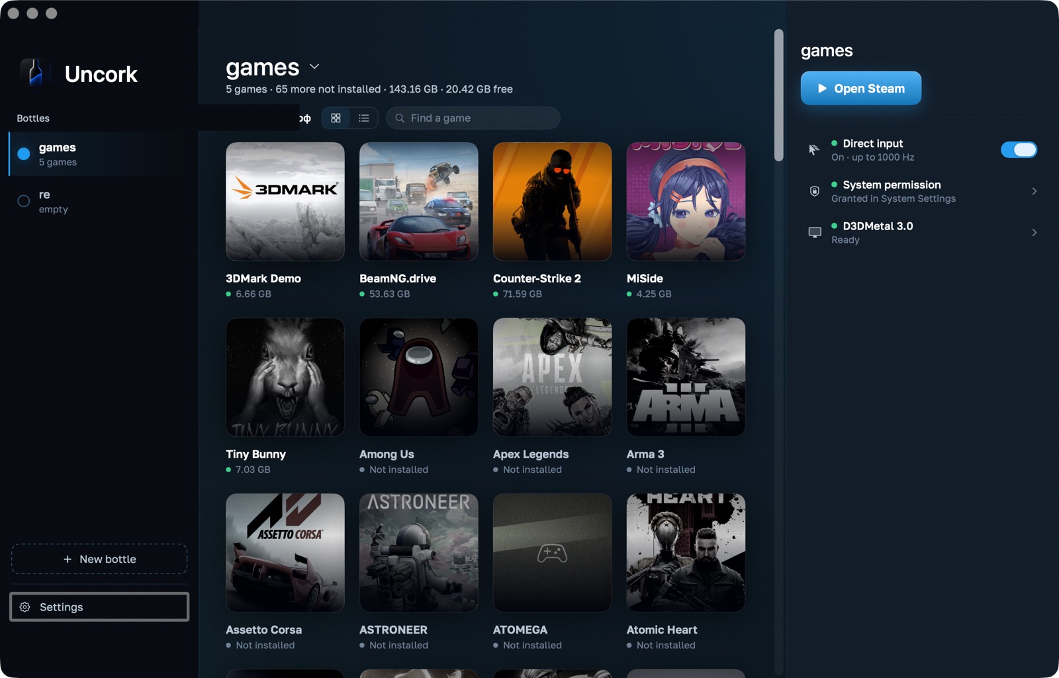The image size is (1059, 678).
Task: Select the games bottle radio circle
Action: pos(24,154)
